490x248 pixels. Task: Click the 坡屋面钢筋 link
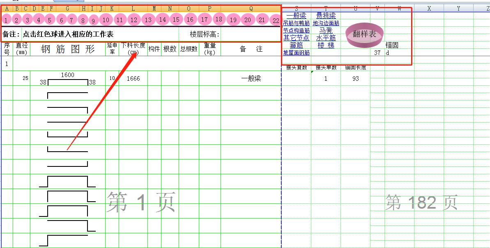(296, 53)
